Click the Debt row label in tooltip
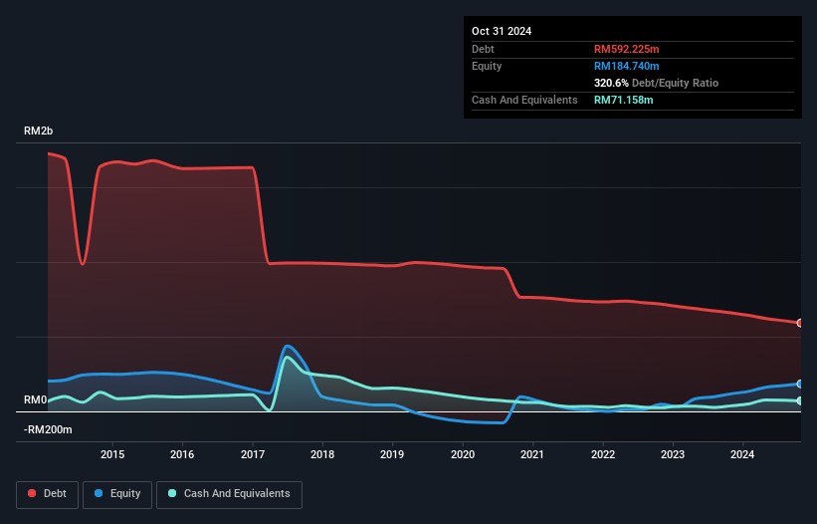This screenshot has height=524, width=817. 483,49
